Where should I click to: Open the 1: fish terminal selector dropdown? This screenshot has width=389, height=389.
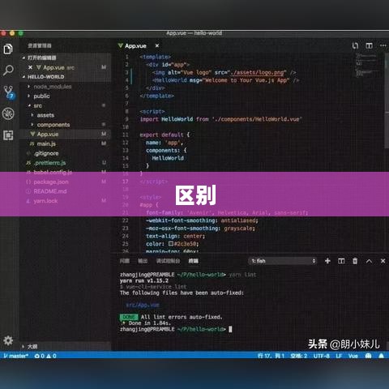coord(283,261)
